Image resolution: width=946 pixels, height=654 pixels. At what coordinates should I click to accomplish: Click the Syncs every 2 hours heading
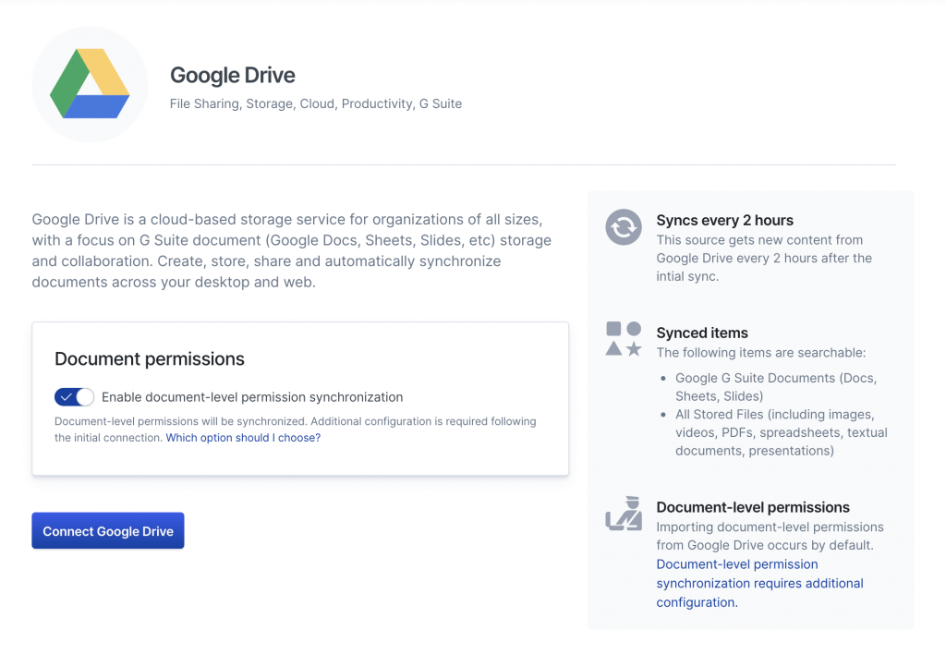pyautogui.click(x=724, y=220)
